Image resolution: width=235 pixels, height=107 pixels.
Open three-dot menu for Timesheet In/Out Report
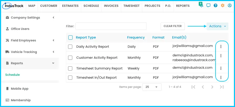221,77
